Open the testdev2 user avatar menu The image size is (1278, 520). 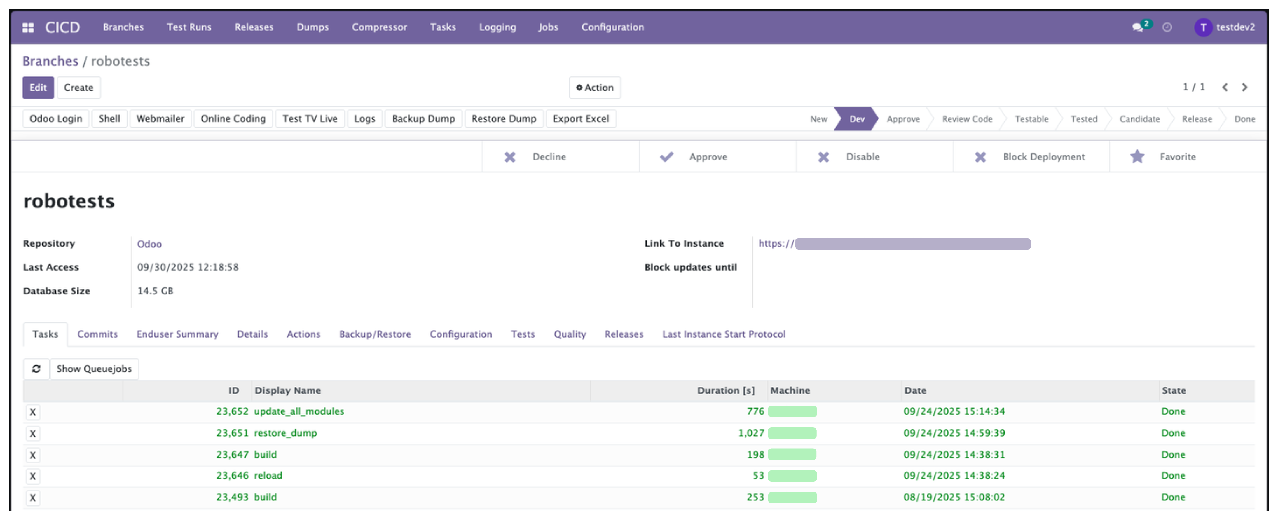coord(1224,27)
